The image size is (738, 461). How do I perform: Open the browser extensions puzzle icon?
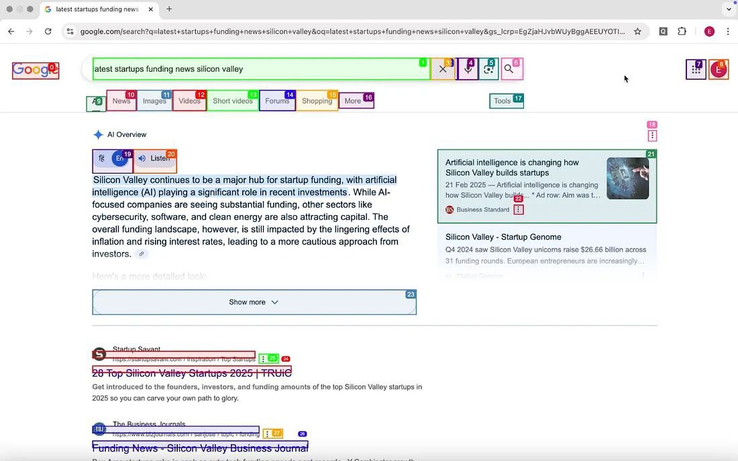click(682, 31)
